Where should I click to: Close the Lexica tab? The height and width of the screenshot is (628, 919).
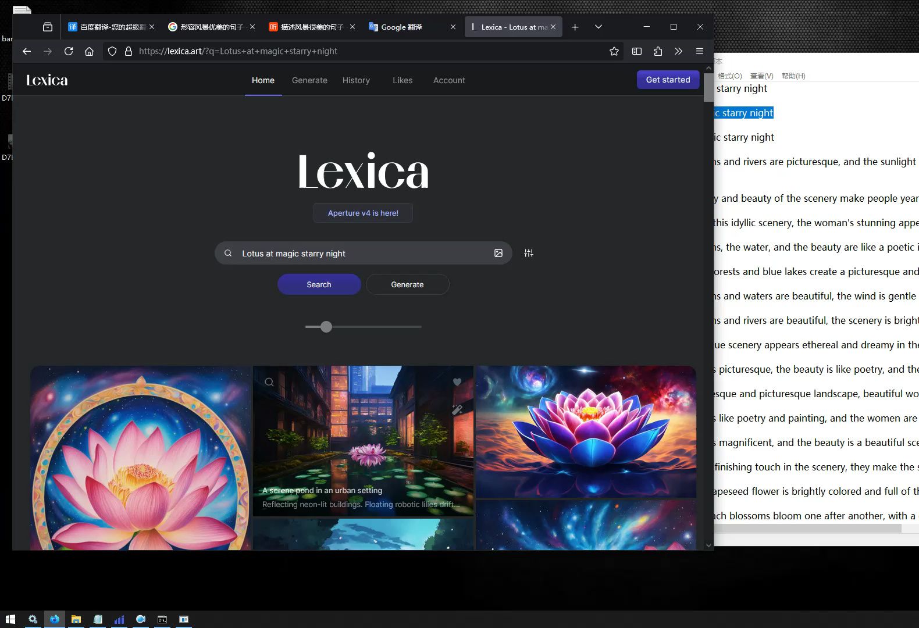pyautogui.click(x=553, y=27)
